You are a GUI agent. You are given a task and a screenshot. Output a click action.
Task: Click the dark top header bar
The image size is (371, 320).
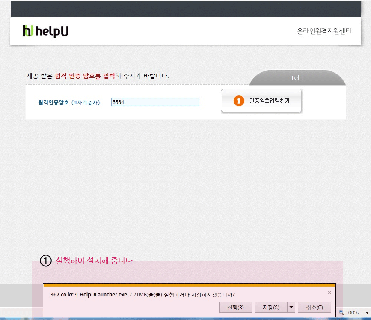[x=186, y=9]
